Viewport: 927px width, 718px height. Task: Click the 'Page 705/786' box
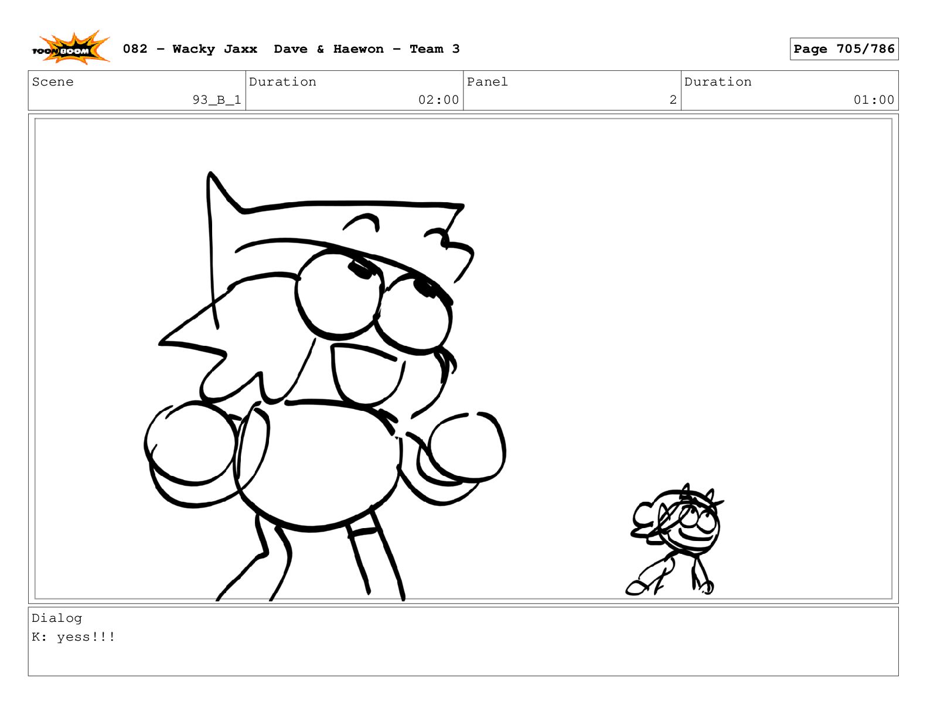click(844, 49)
